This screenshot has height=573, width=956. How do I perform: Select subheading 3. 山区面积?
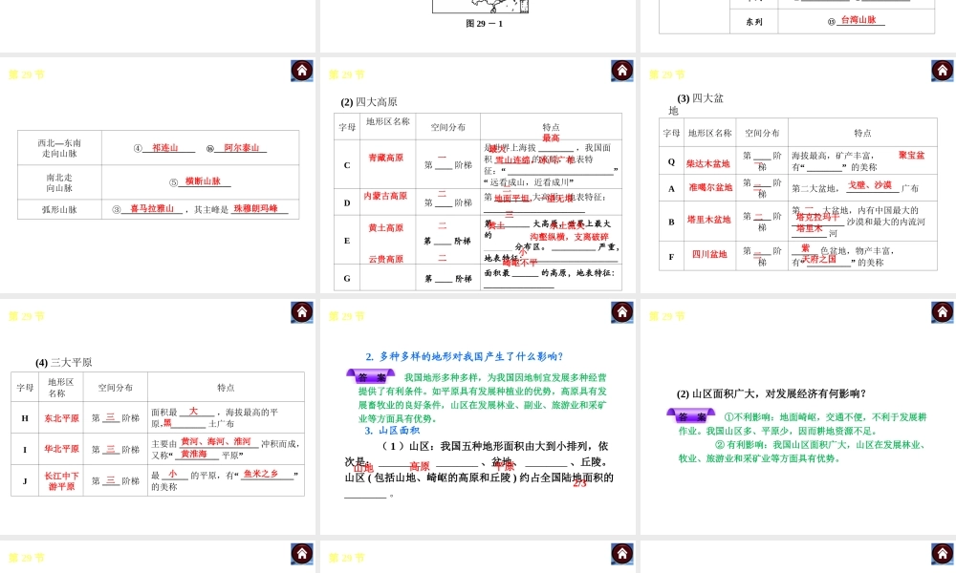[392, 431]
